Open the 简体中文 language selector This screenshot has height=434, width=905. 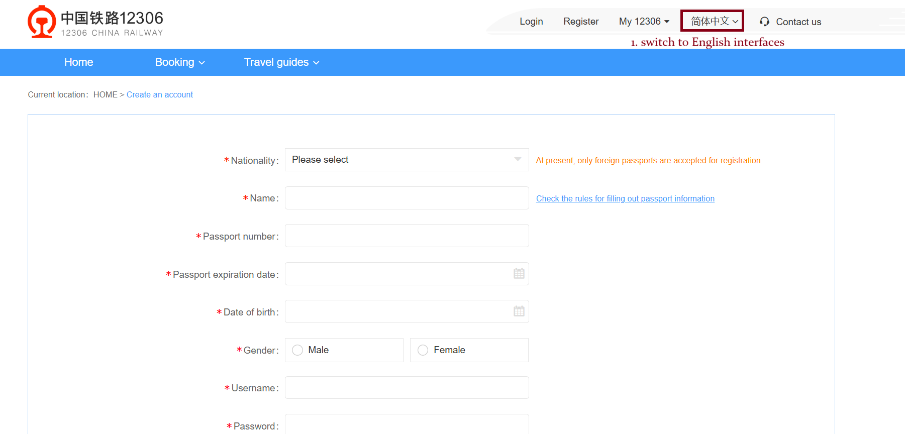(713, 21)
